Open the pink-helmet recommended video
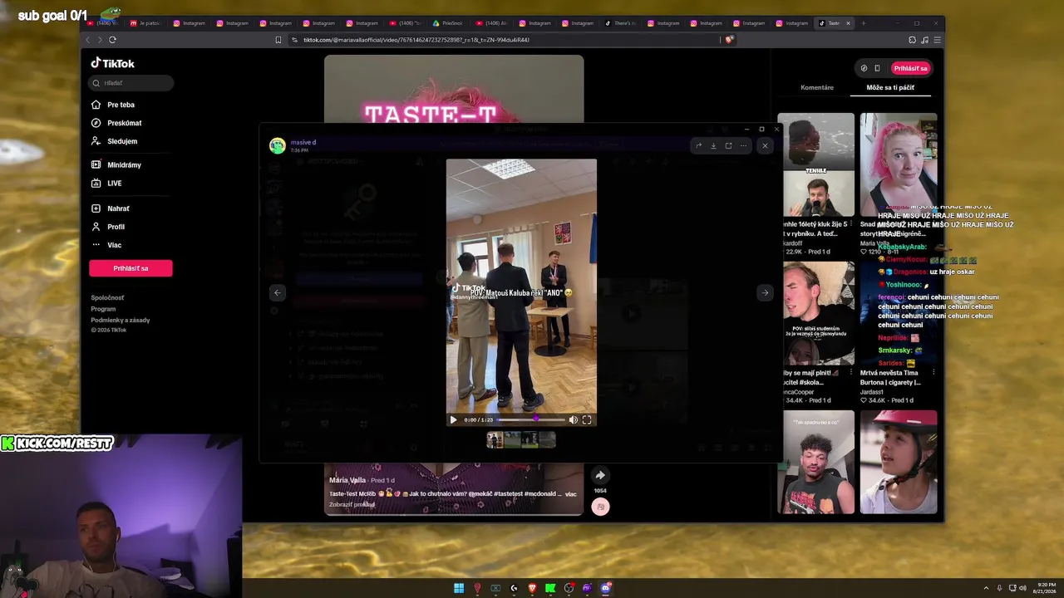The height and width of the screenshot is (598, 1064). [x=899, y=462]
